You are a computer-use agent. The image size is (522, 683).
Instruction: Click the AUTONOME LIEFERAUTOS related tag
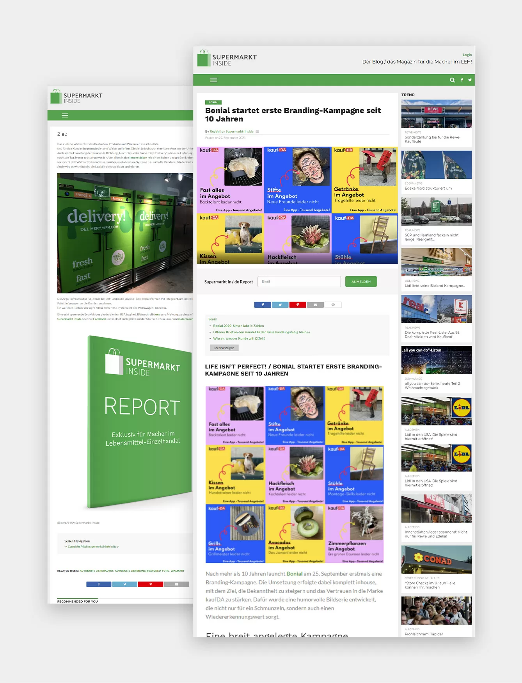click(x=97, y=571)
